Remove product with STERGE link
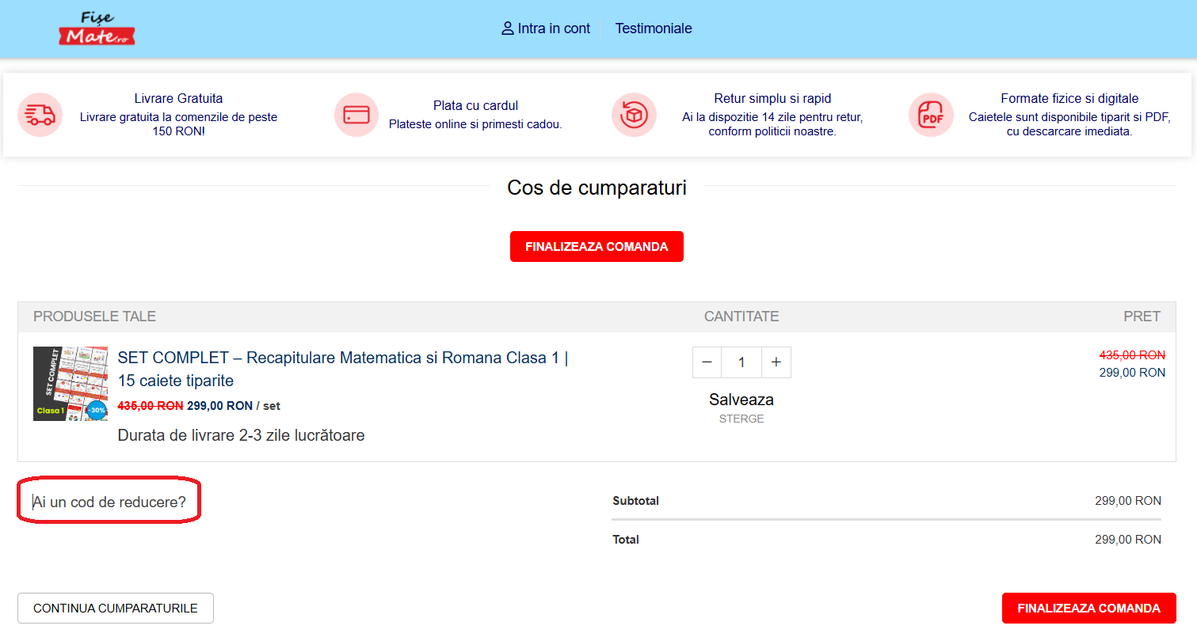Viewport: 1197px width, 637px height. pos(741,419)
